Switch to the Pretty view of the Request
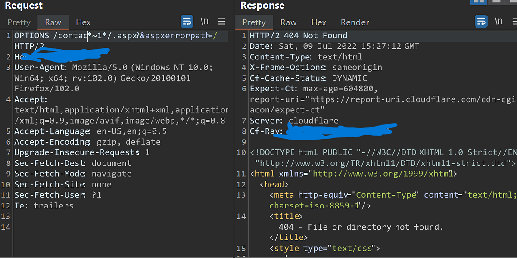The image size is (517, 258). click(x=19, y=22)
